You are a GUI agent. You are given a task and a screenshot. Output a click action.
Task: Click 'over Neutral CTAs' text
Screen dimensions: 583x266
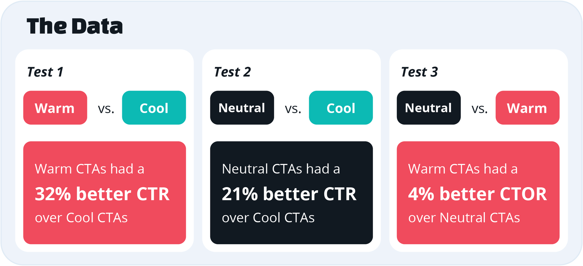[x=464, y=218]
